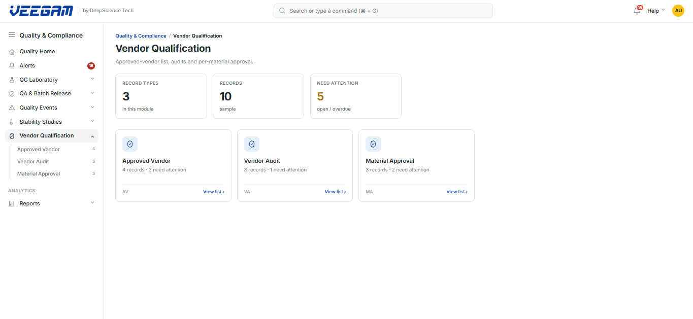The image size is (693, 319).
Task: Click the Vendor Audit card icon
Action: coord(252,144)
